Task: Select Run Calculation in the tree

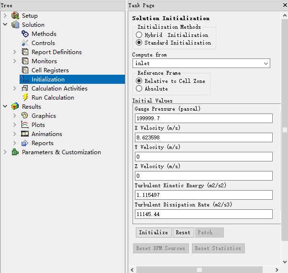Action: (53, 97)
